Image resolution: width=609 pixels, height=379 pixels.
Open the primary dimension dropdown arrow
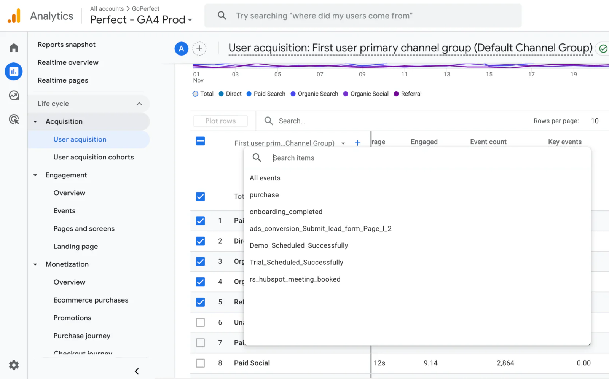[343, 143]
